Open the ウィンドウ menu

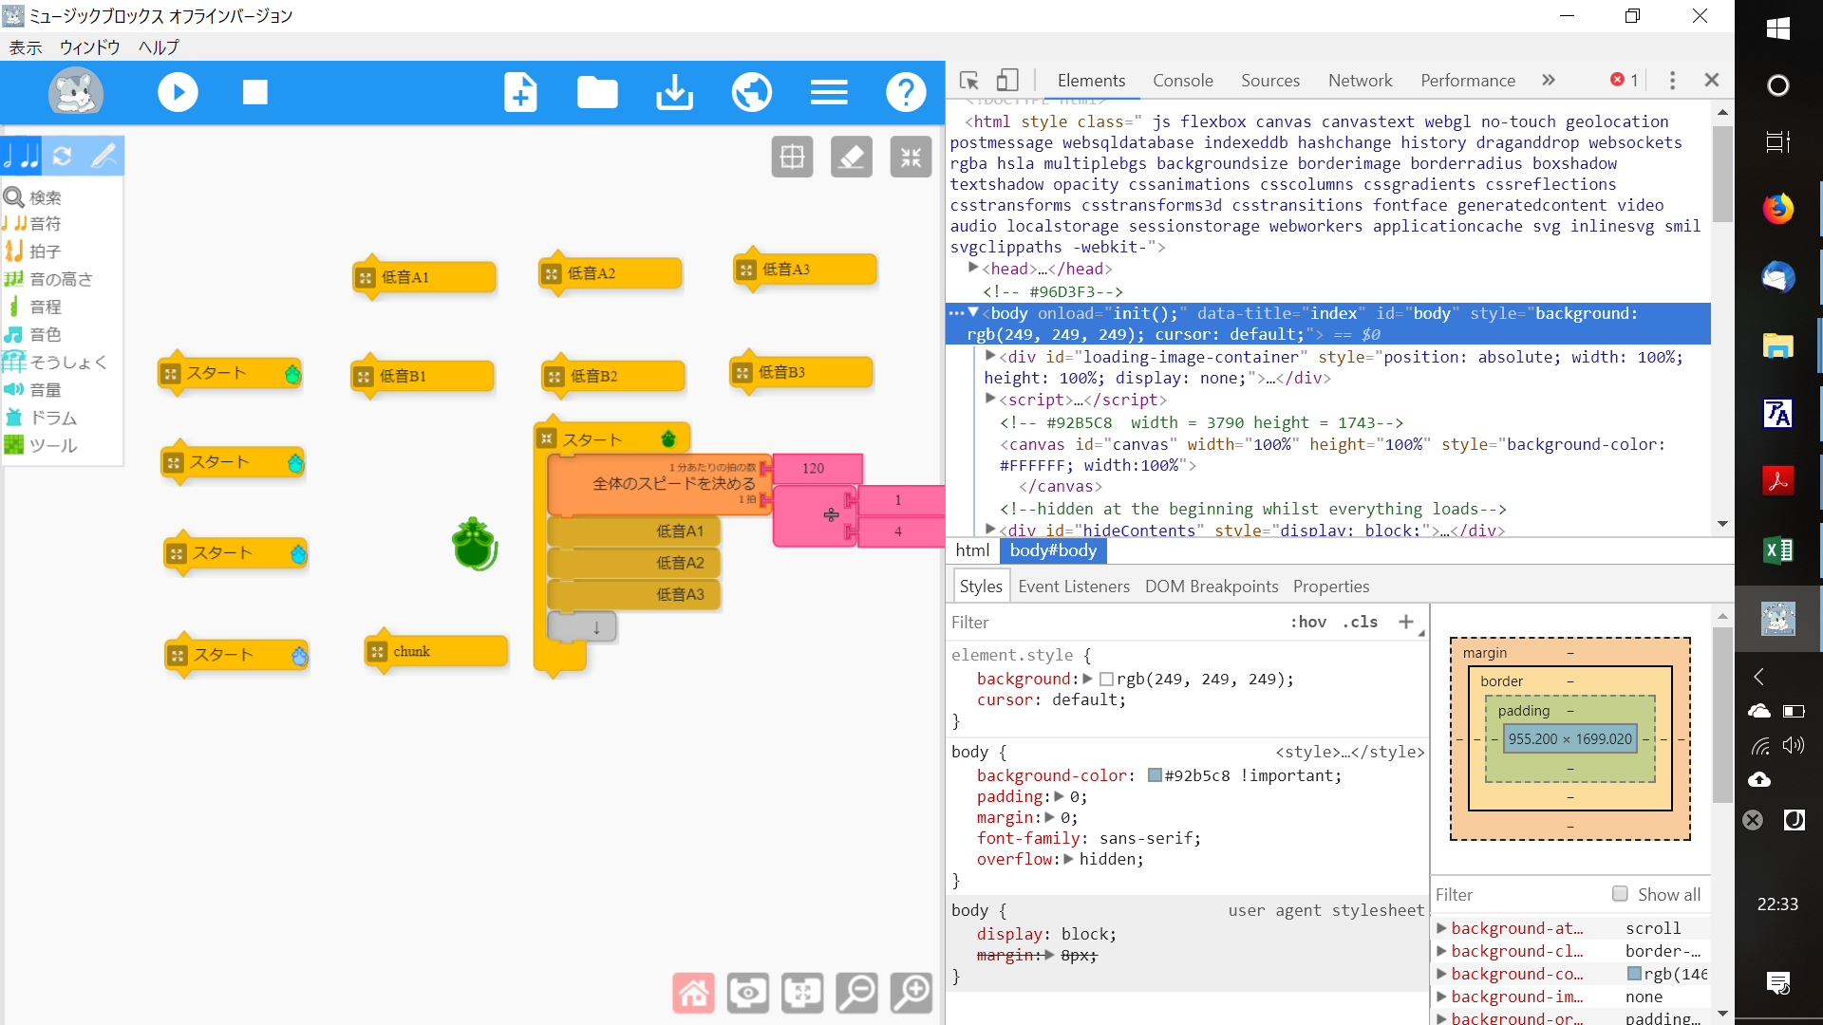pos(90,47)
